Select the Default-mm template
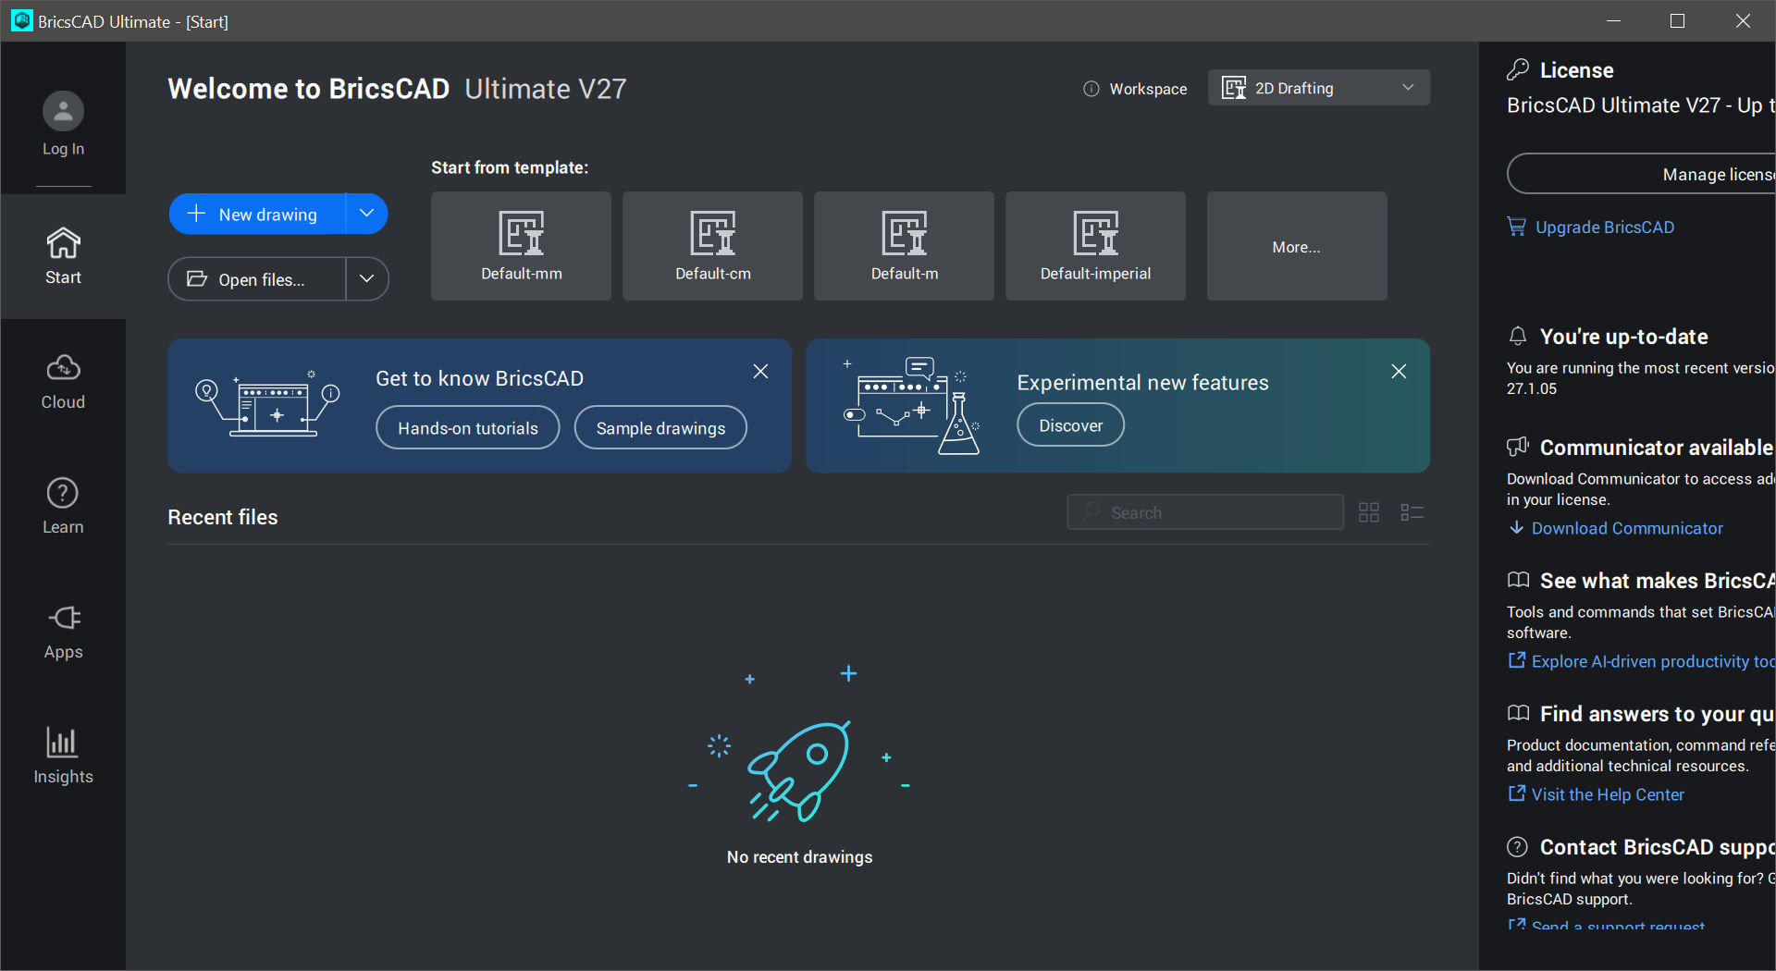 (521, 246)
